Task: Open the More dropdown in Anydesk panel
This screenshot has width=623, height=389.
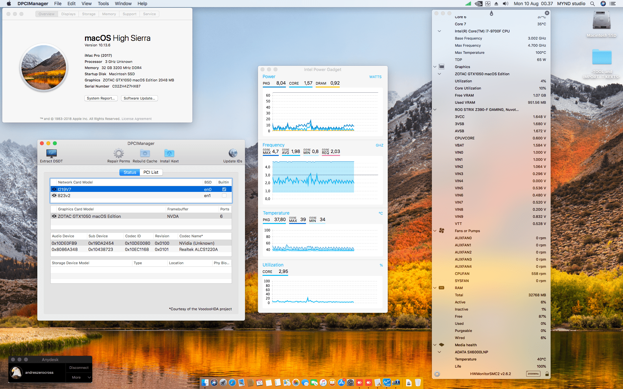Action: 79,377
